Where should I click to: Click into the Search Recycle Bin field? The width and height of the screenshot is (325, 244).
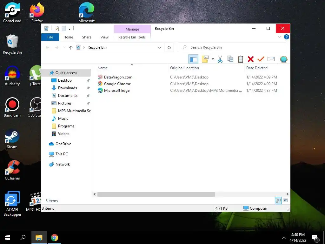pos(232,47)
